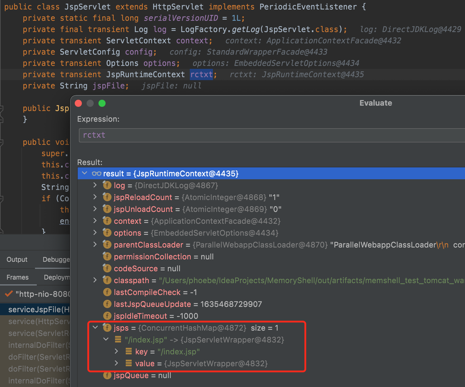Click the fold marker beside public Jsp constructor
Image resolution: width=465 pixels, height=387 pixels.
[1, 108]
